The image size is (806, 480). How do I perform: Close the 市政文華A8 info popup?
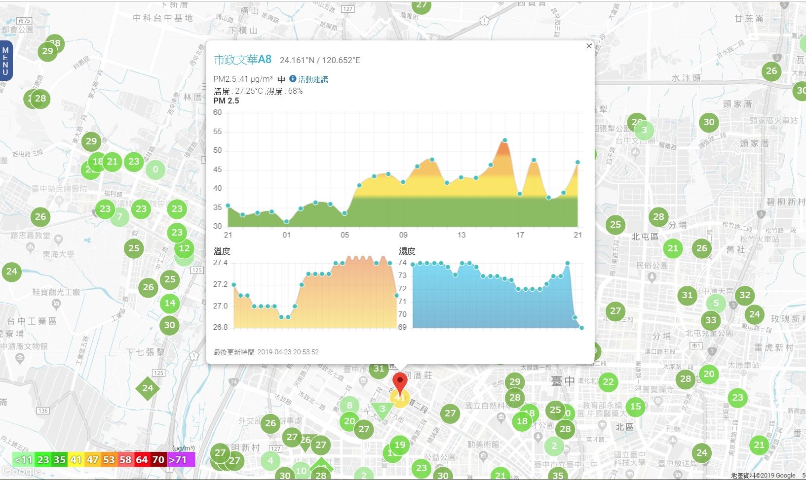[589, 46]
